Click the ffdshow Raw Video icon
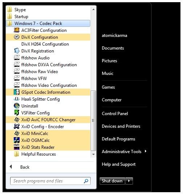The height and width of the screenshot is (194, 183). coord(17,72)
